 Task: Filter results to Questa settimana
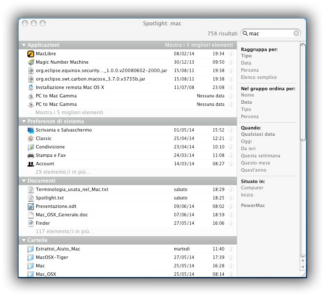[260, 156]
